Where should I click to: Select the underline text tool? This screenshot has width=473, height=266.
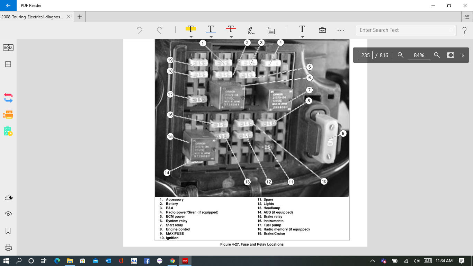pos(211,29)
